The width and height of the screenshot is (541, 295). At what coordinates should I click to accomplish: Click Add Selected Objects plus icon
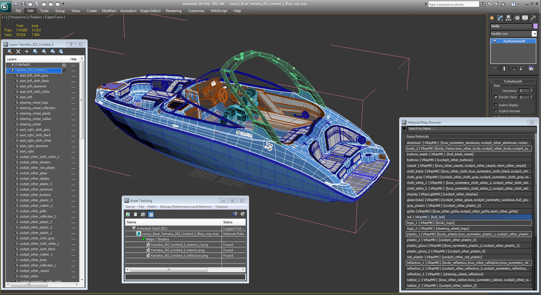27,51
